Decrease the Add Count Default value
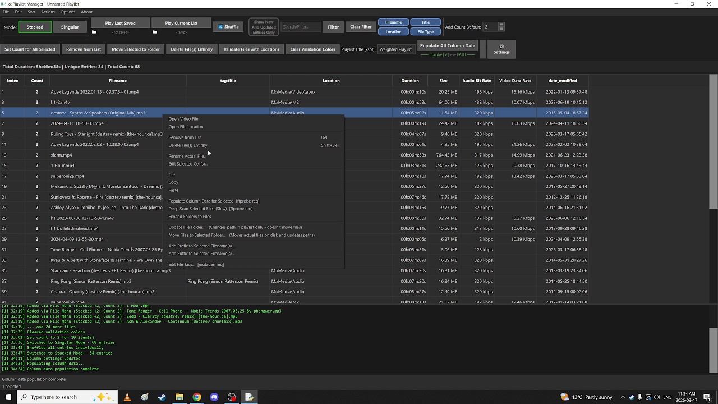This screenshot has height=404, width=718. [501, 29]
